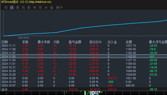
Task: Click the balance value 1237.15
Action: (131, 46)
